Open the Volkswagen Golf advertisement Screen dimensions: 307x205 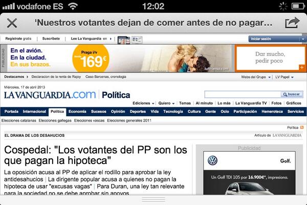(x=249, y=173)
